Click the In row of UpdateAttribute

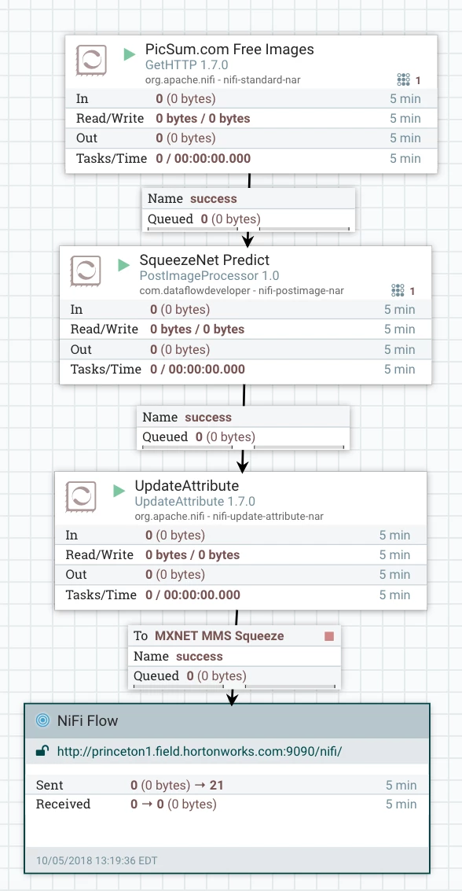tap(240, 536)
